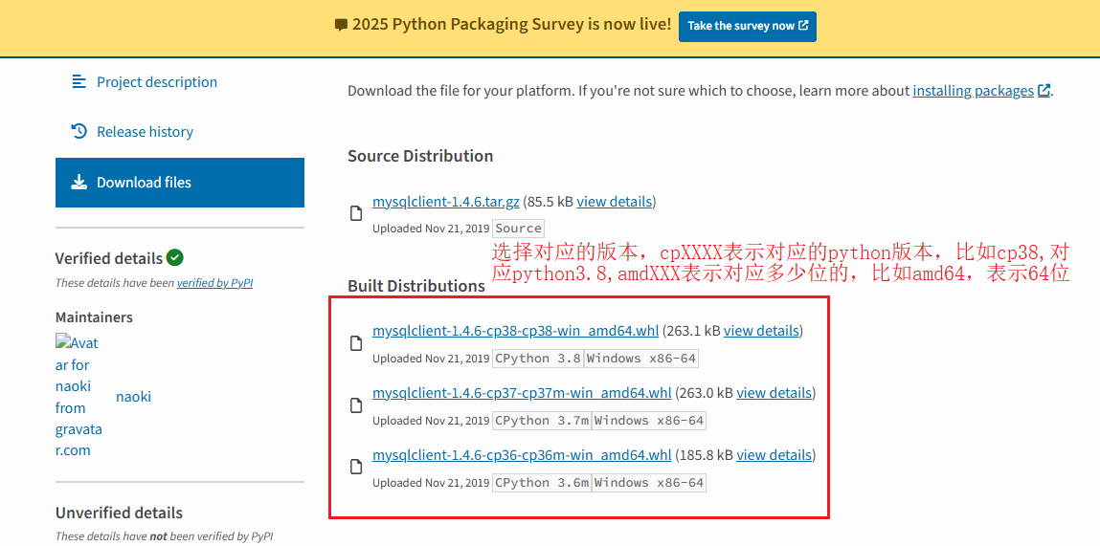
Task: Click the Source Distribution heading
Action: (420, 156)
